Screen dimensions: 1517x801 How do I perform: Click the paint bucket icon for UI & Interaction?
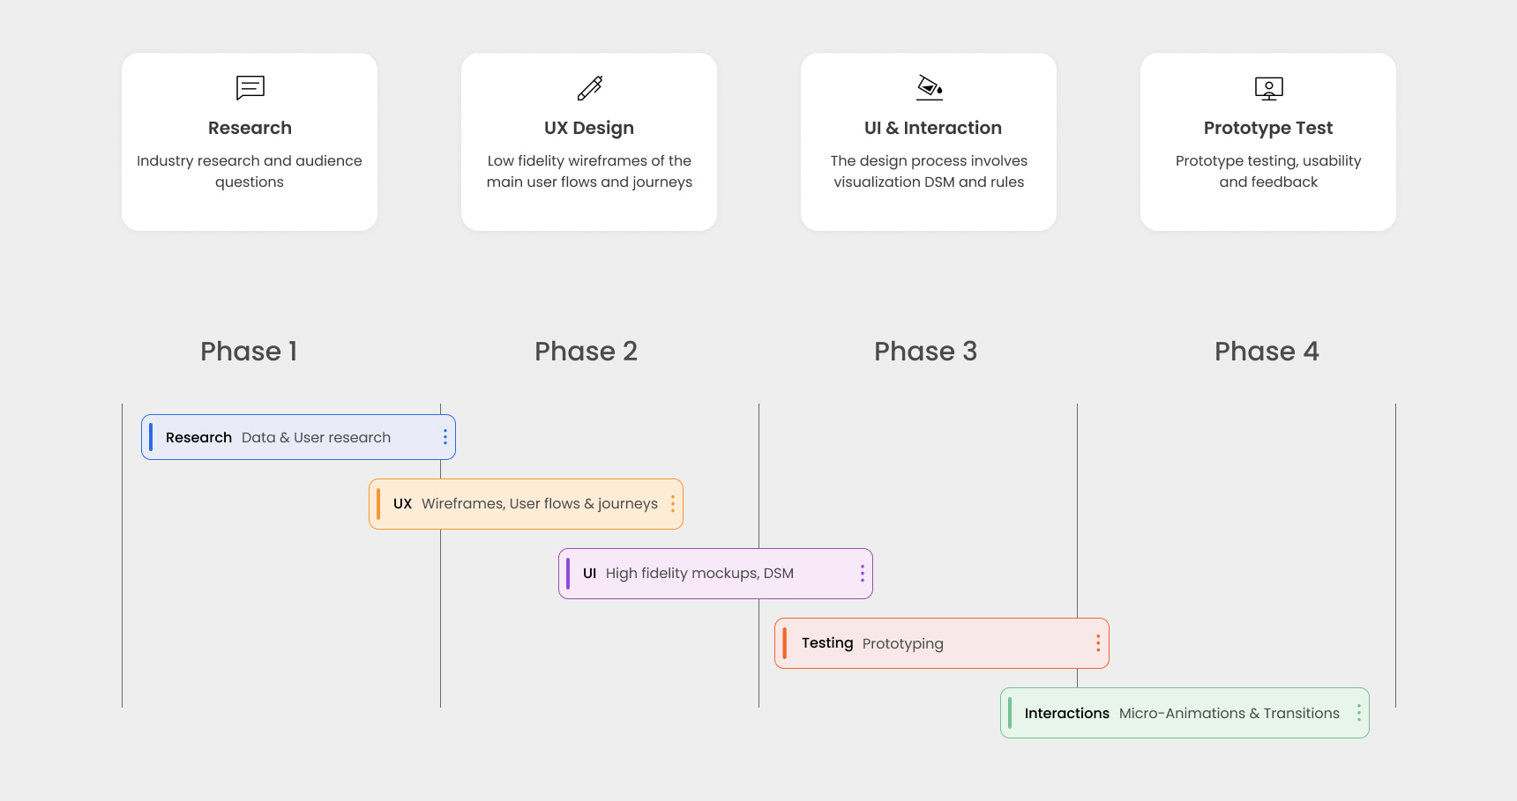(x=929, y=87)
